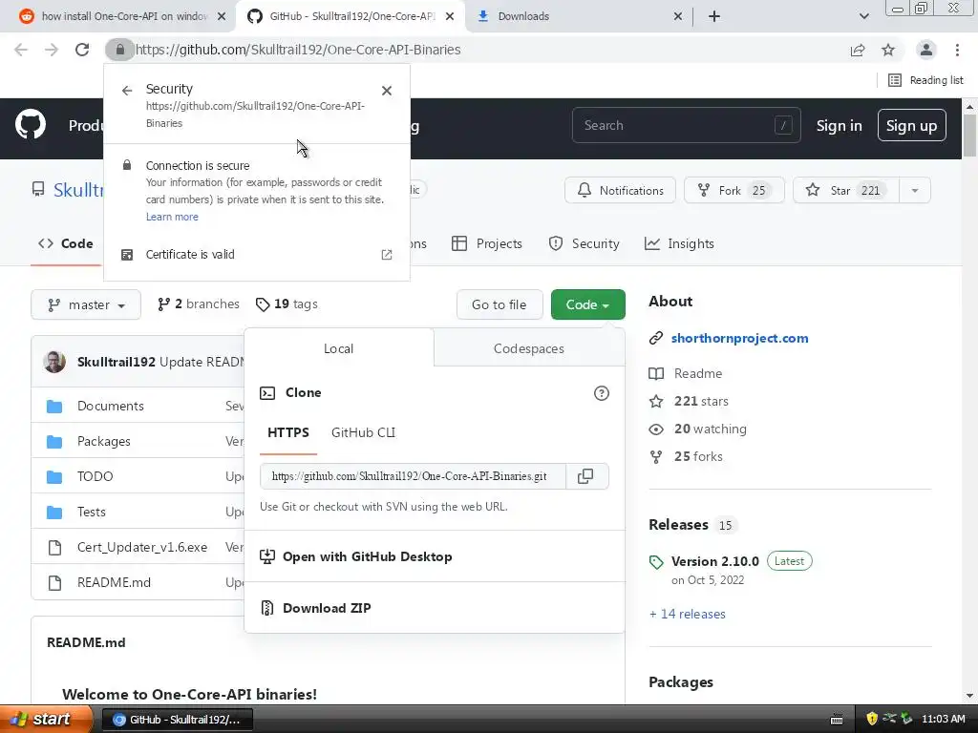The image size is (978, 733).
Task: Open Learn more link in popup
Action: click(x=172, y=217)
